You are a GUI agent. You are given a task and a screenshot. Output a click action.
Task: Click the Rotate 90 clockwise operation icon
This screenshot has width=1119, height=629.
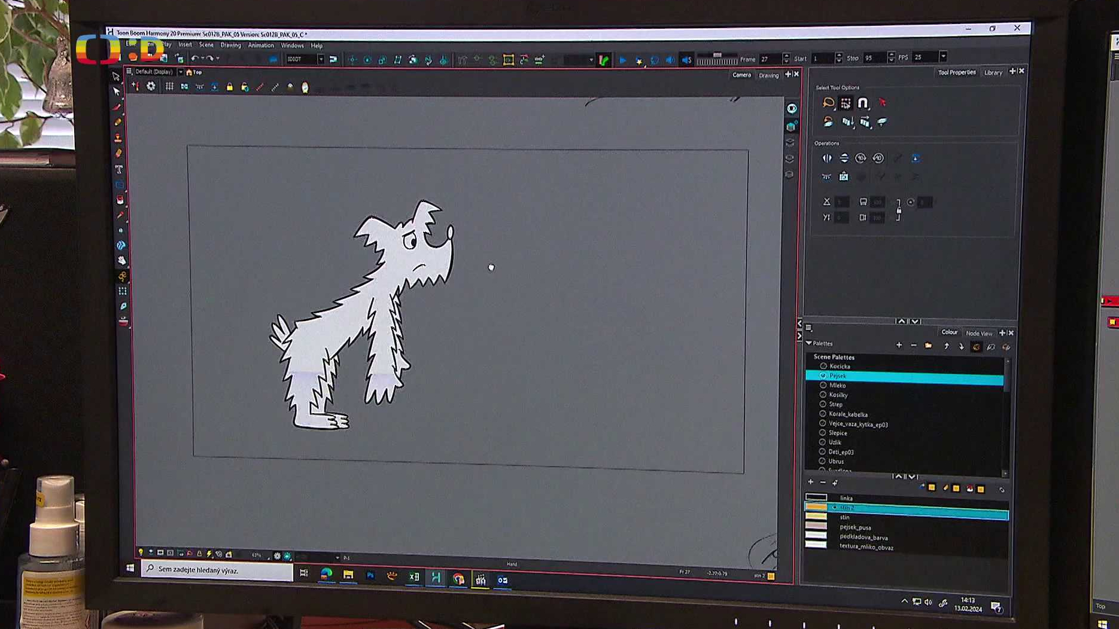(860, 158)
